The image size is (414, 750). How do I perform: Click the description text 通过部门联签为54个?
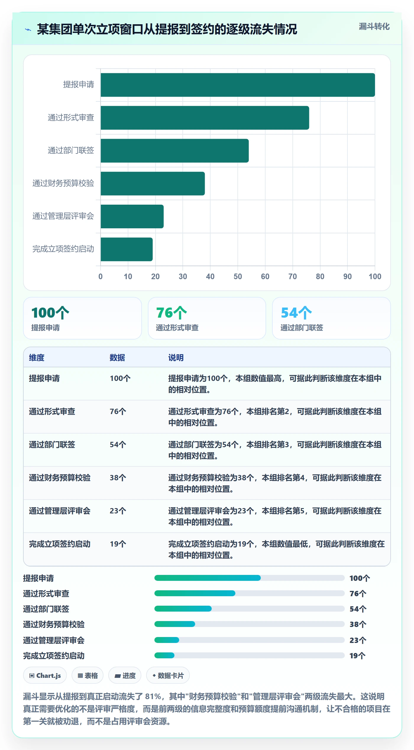(203, 444)
